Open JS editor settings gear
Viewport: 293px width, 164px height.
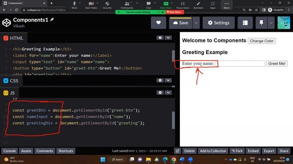160,92
